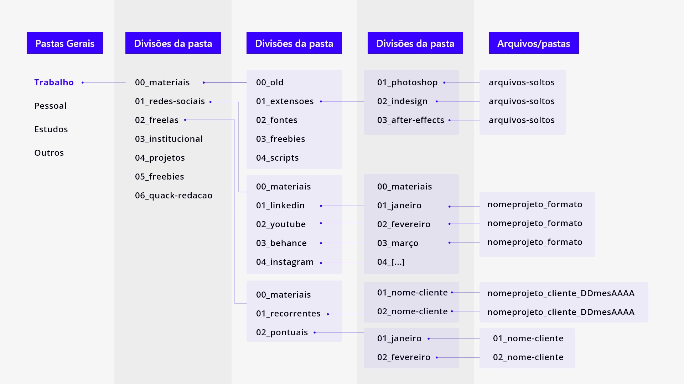Click the Outros folder entry
This screenshot has width=684, height=384.
49,153
